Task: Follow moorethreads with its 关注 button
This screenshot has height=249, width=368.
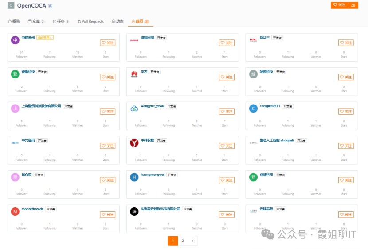Action: click(x=108, y=214)
